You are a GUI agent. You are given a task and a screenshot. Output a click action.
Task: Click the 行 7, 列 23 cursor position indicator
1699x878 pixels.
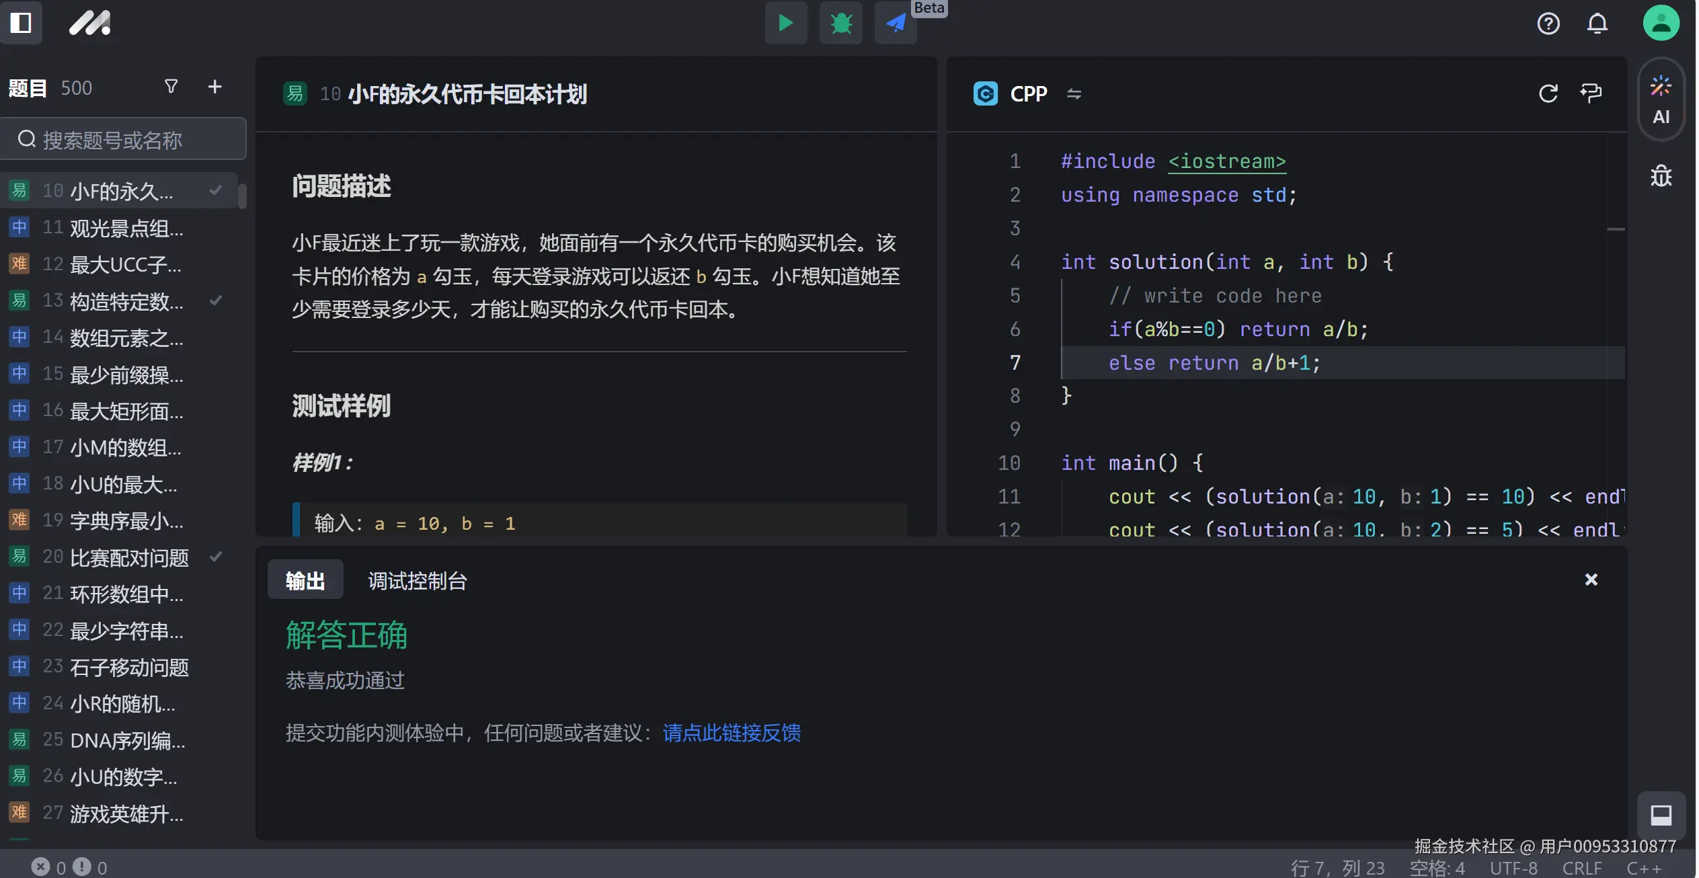point(1337,868)
